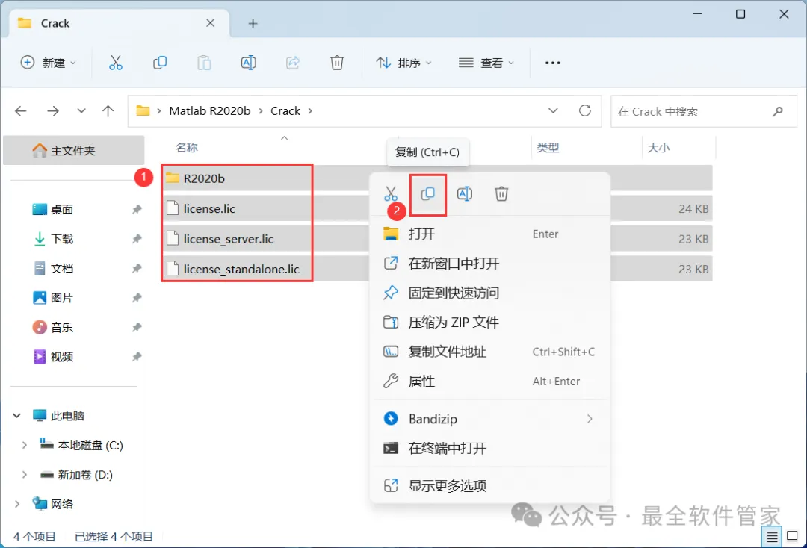Refresh the Crack folder view
Image resolution: width=807 pixels, height=548 pixels.
pyautogui.click(x=584, y=110)
